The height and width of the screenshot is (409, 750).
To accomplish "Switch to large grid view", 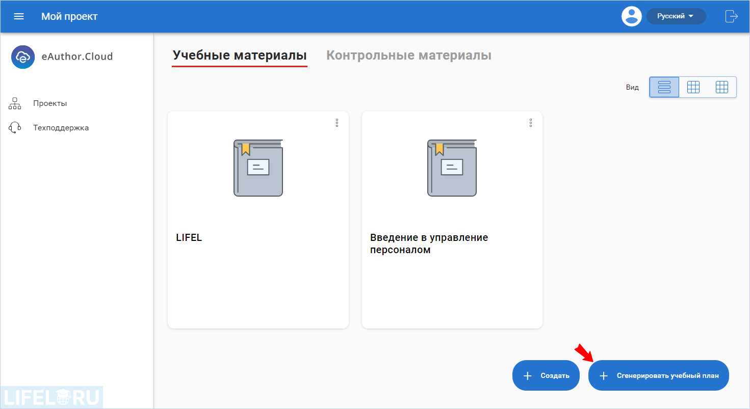I will [x=693, y=87].
